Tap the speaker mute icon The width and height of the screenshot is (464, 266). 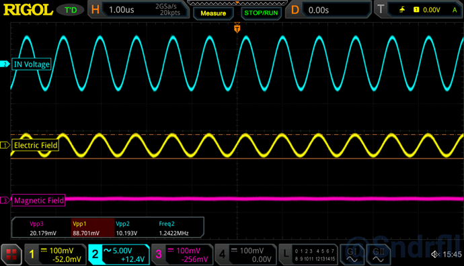[x=436, y=254]
